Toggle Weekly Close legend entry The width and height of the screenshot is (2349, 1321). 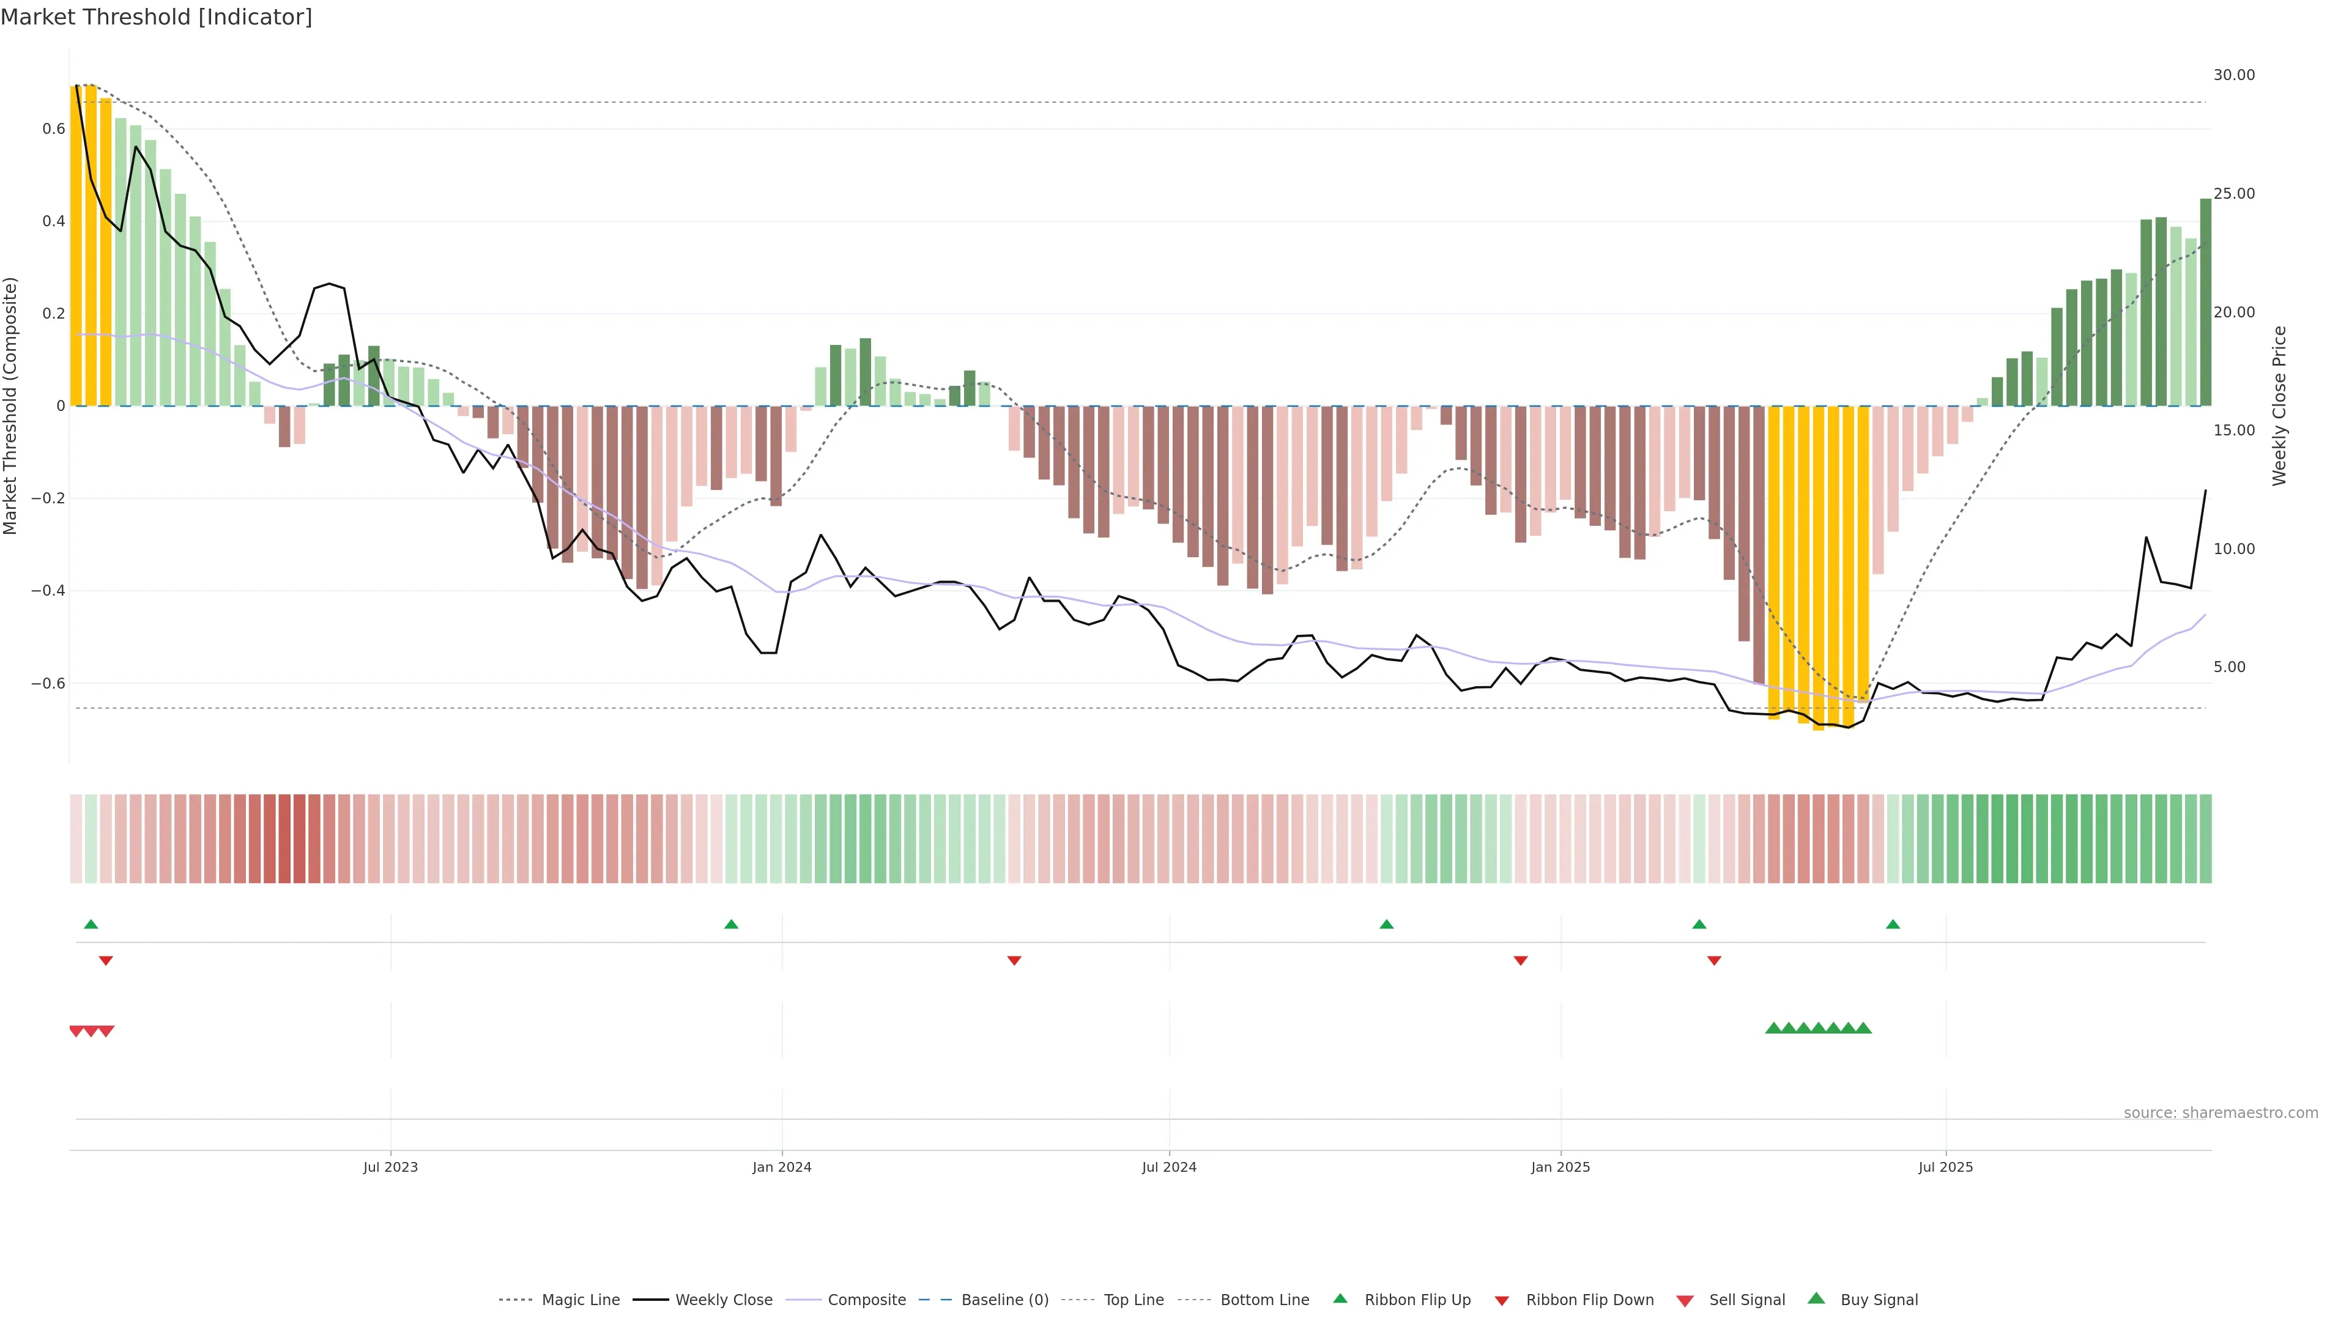pos(723,1300)
